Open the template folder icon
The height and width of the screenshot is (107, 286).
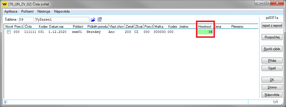93,19
